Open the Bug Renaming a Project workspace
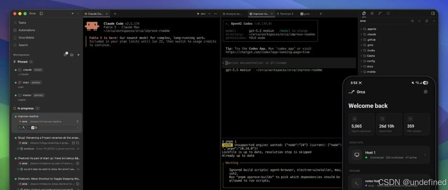 click(x=47, y=143)
